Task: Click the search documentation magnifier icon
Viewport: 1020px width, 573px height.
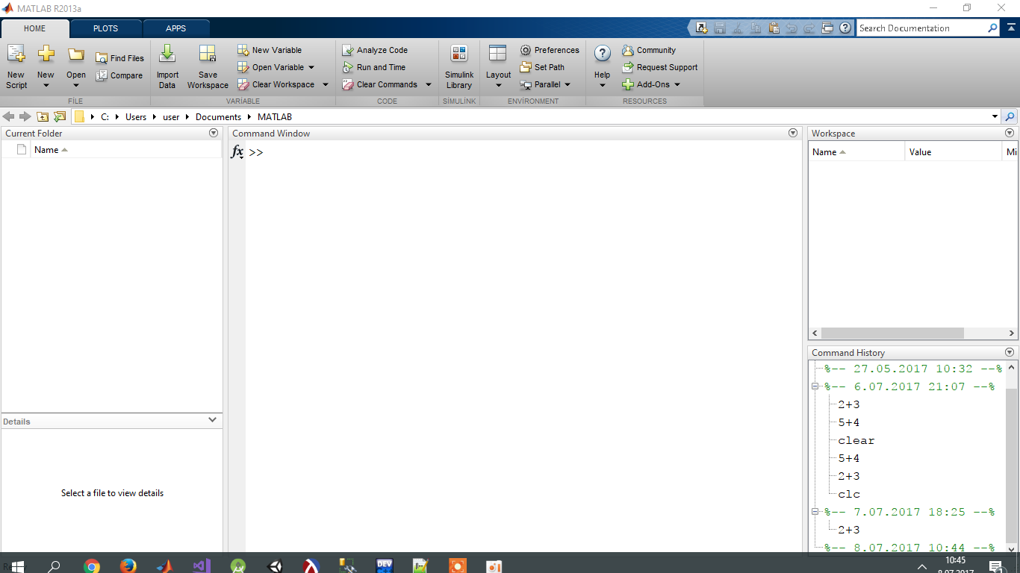Action: point(992,28)
